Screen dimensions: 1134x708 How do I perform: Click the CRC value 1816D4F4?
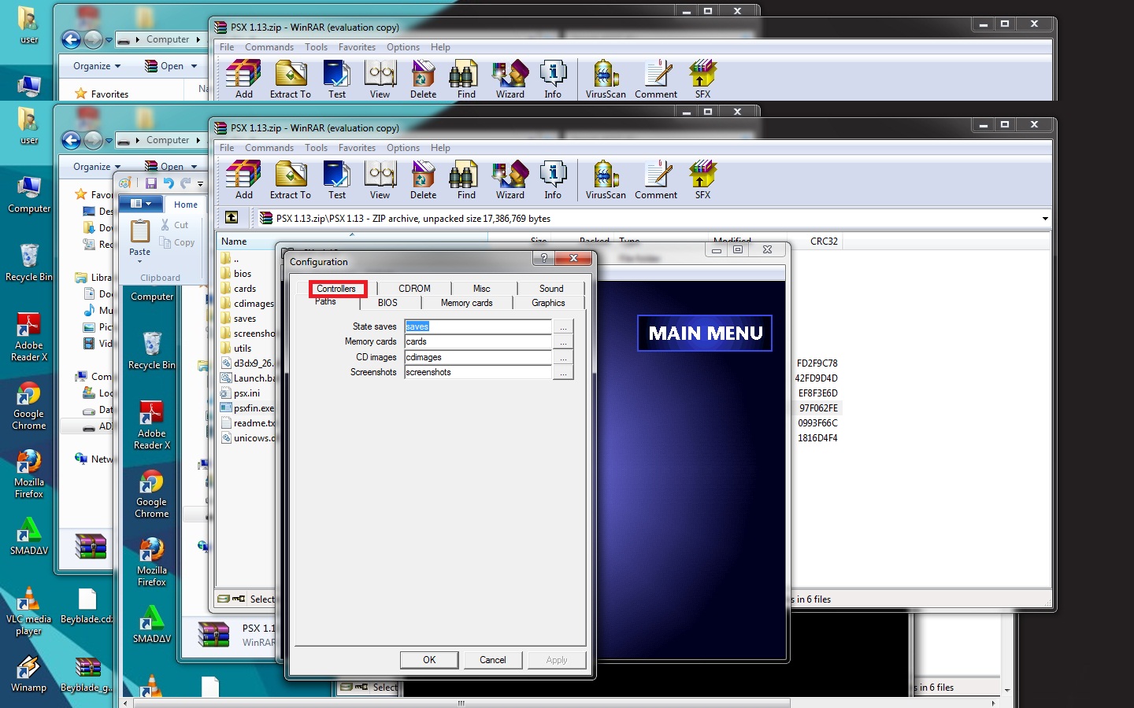817,438
